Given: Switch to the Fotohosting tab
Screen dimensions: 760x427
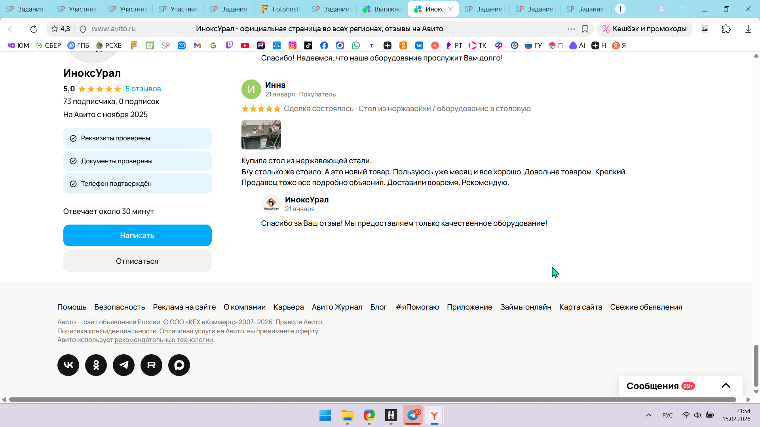Looking at the screenshot, I should coord(281,9).
